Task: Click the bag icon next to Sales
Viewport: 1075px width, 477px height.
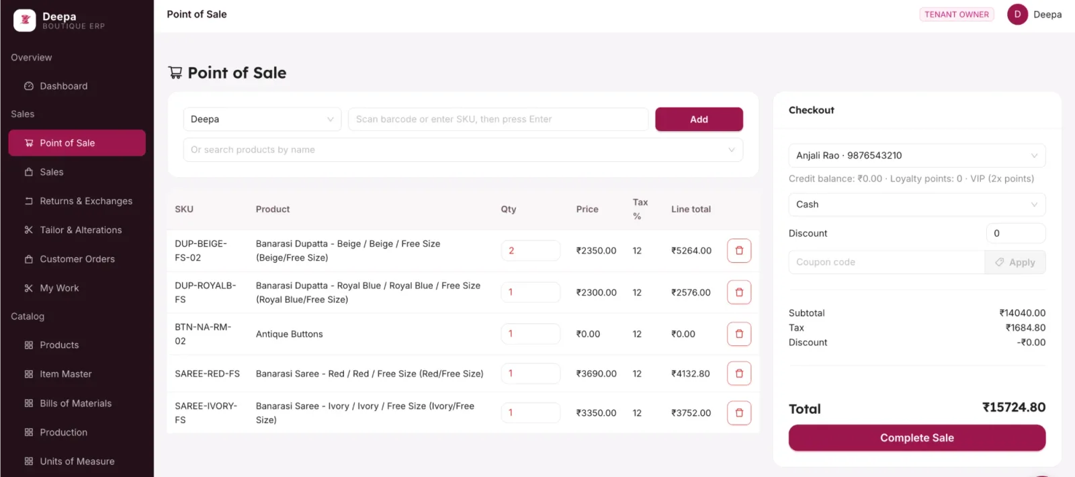Action: 29,172
